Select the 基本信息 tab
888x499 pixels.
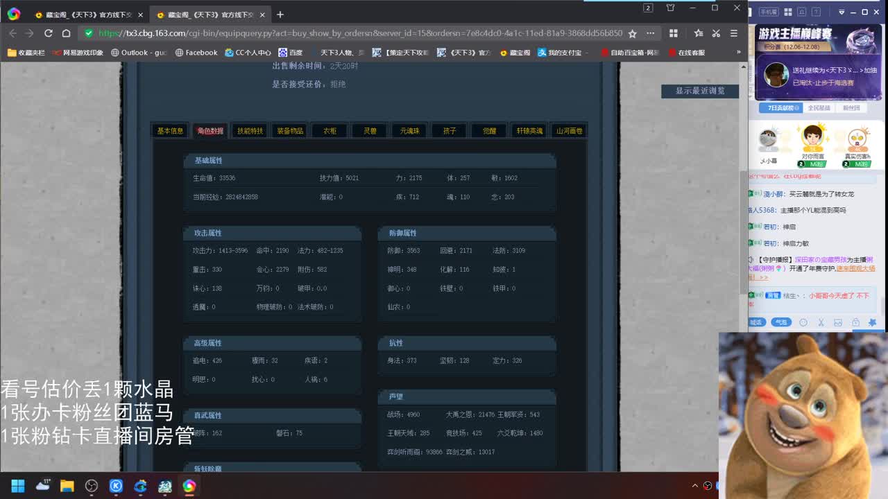pos(170,131)
